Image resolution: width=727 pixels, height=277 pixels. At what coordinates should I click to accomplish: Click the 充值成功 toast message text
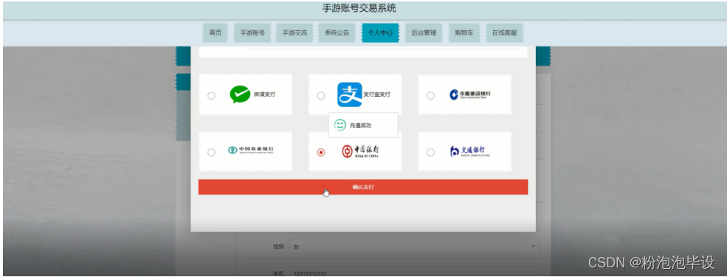[360, 126]
